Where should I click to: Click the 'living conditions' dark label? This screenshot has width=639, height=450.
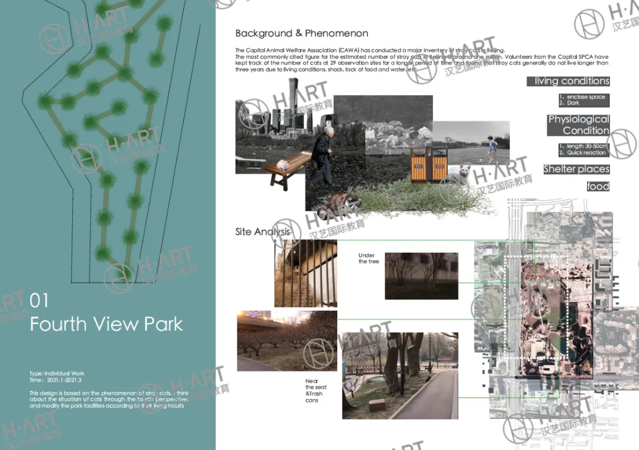click(568, 81)
